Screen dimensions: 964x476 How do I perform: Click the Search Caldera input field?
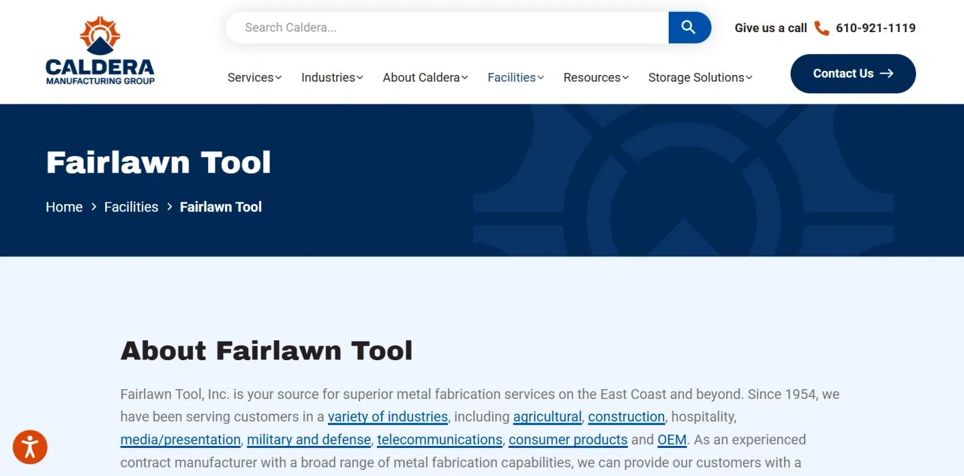pos(447,27)
